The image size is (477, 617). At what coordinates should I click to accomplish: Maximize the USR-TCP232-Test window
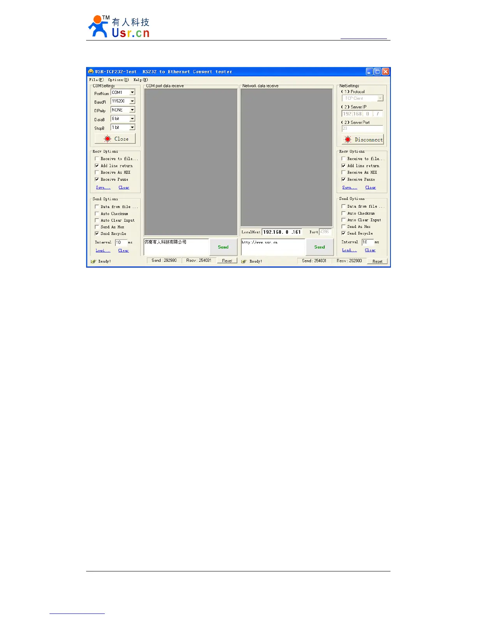(377, 71)
